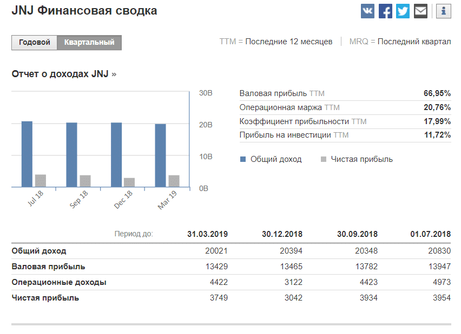The height and width of the screenshot is (334, 461).
Task: Click the MRQ = Последний квартал note
Action: coord(400,42)
